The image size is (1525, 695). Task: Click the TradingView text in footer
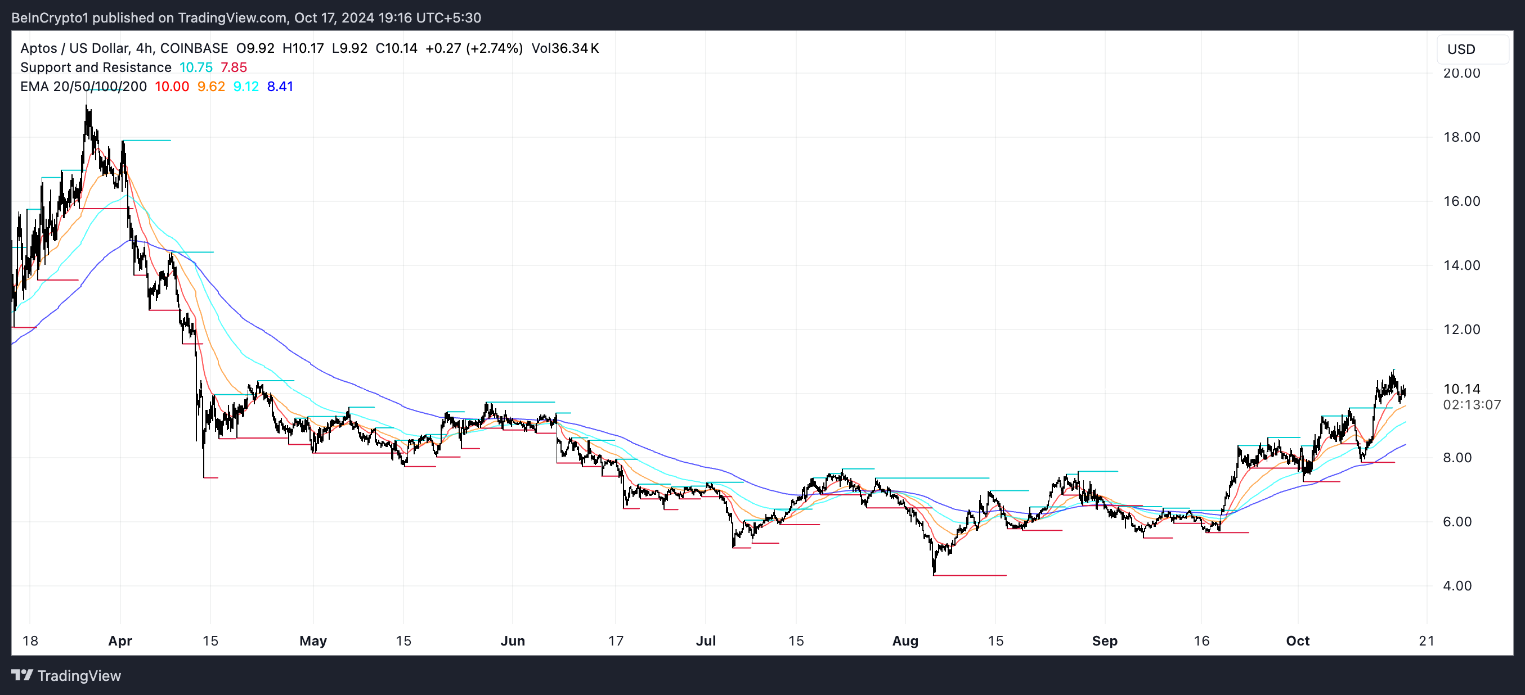pos(79,675)
